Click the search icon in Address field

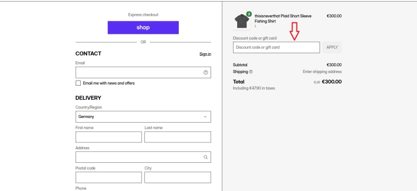[205, 157]
